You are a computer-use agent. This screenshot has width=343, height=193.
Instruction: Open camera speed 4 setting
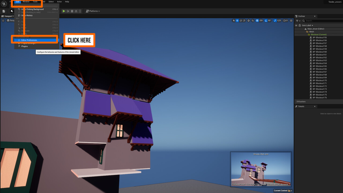[x=286, y=21]
